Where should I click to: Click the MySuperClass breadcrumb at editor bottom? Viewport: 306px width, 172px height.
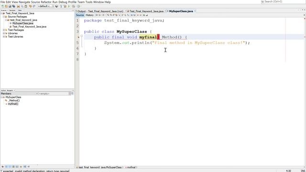coord(100,167)
